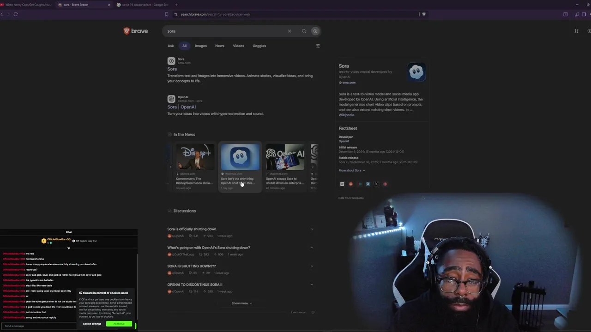Open 'Cookie settings' in the cookie banner

[92, 324]
